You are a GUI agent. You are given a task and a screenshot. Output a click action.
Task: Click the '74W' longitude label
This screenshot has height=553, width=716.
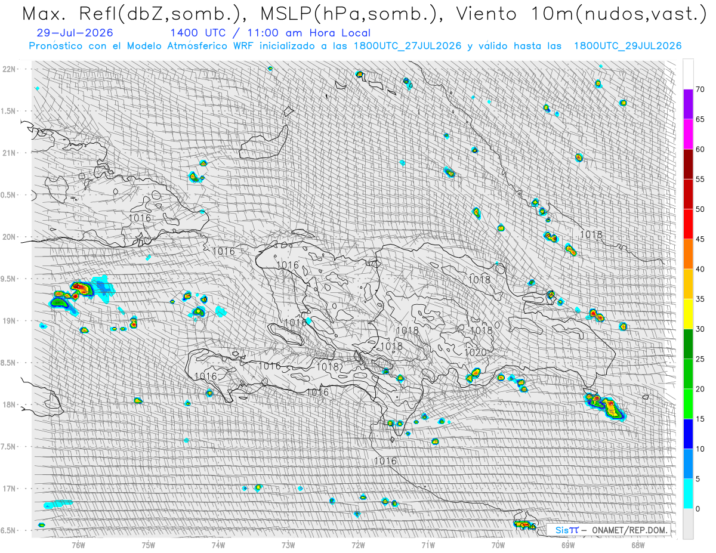tap(218, 545)
